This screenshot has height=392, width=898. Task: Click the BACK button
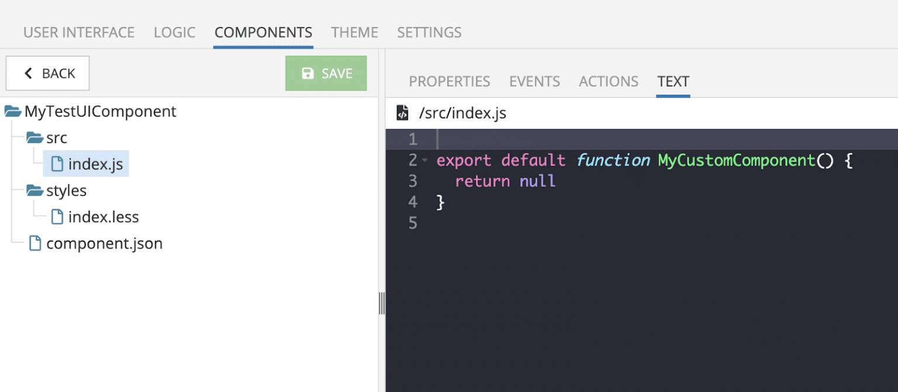click(x=47, y=73)
